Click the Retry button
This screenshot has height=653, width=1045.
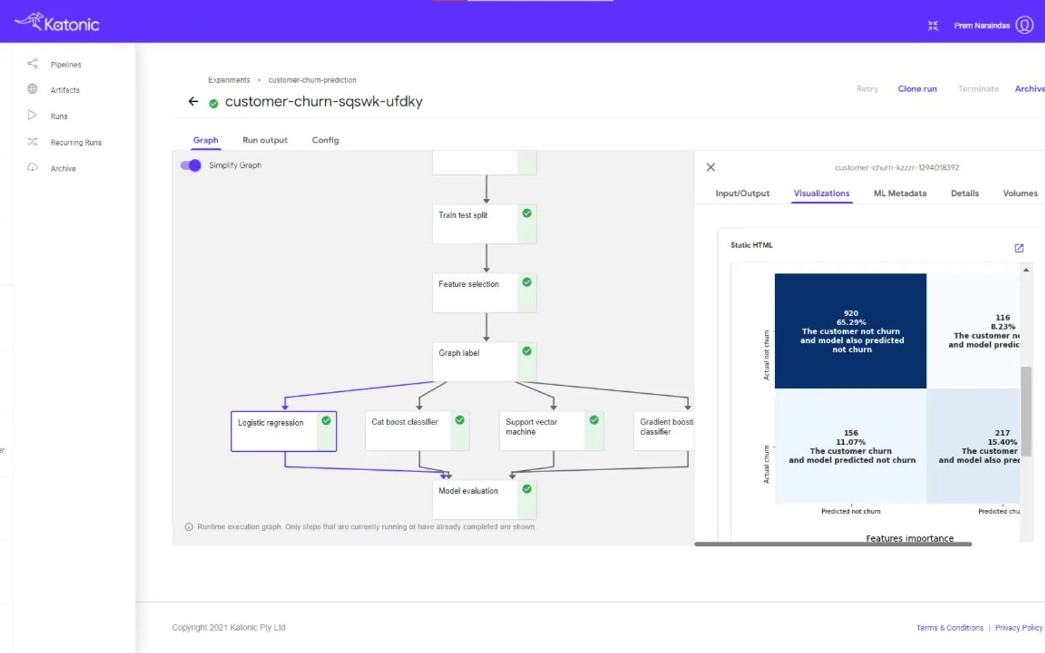point(867,89)
